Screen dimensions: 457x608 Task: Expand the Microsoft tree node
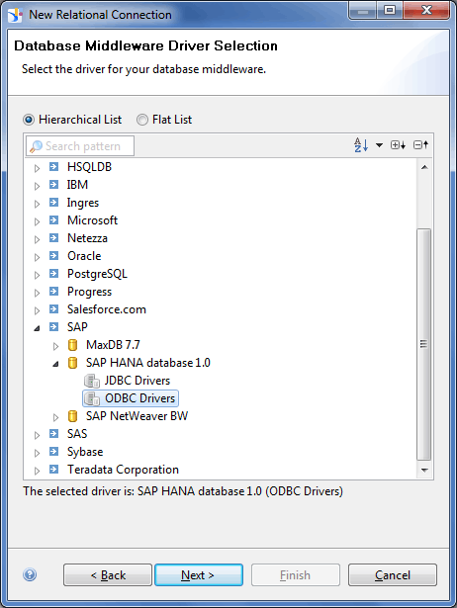[x=38, y=221]
